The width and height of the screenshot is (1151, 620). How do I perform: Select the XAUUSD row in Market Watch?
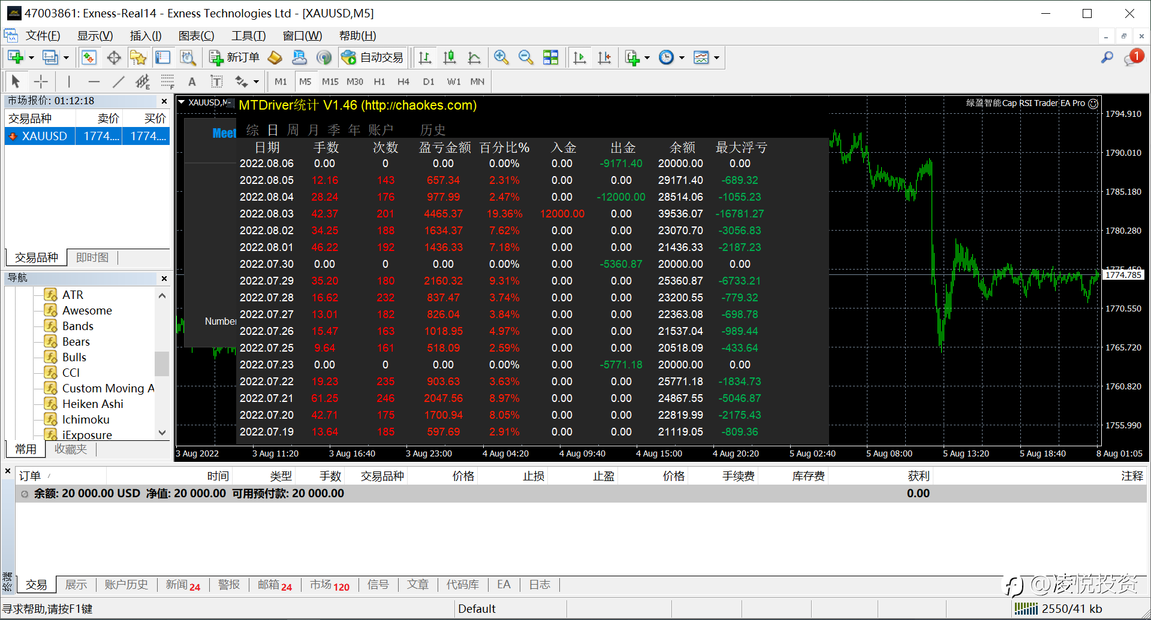tap(88, 136)
